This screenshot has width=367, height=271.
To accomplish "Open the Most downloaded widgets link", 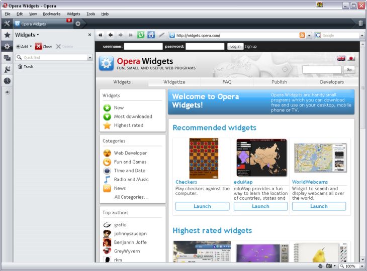I will pyautogui.click(x=133, y=116).
